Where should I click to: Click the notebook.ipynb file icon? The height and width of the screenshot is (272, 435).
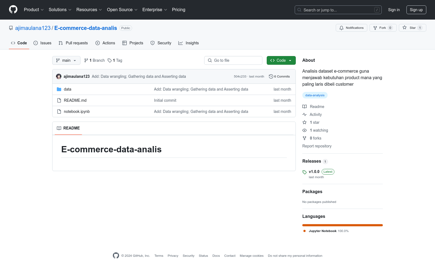click(x=59, y=112)
